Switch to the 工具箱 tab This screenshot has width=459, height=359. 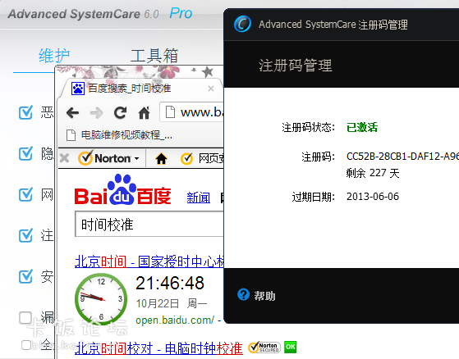click(154, 56)
